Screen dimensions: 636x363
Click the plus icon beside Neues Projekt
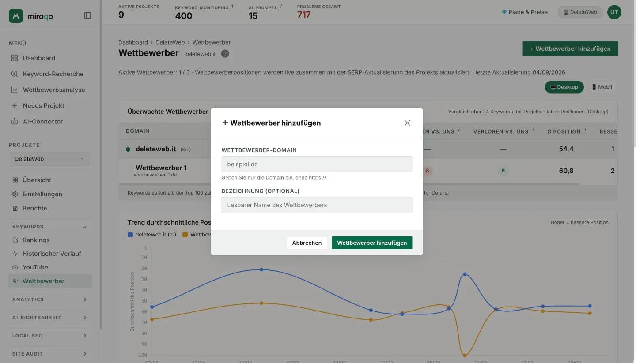pos(15,106)
